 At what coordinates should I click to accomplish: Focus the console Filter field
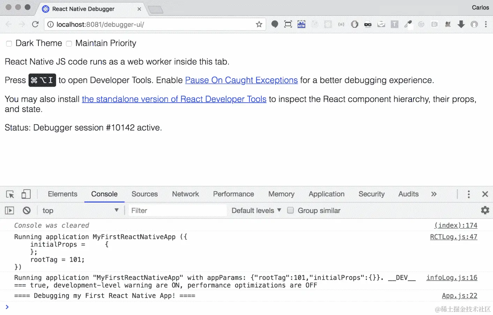coord(178,210)
